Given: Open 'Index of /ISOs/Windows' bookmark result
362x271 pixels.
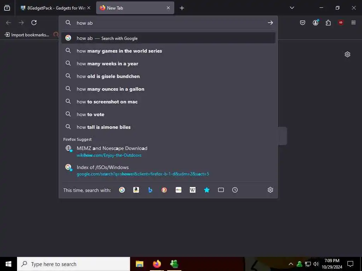Looking at the screenshot, I should pyautogui.click(x=168, y=170).
